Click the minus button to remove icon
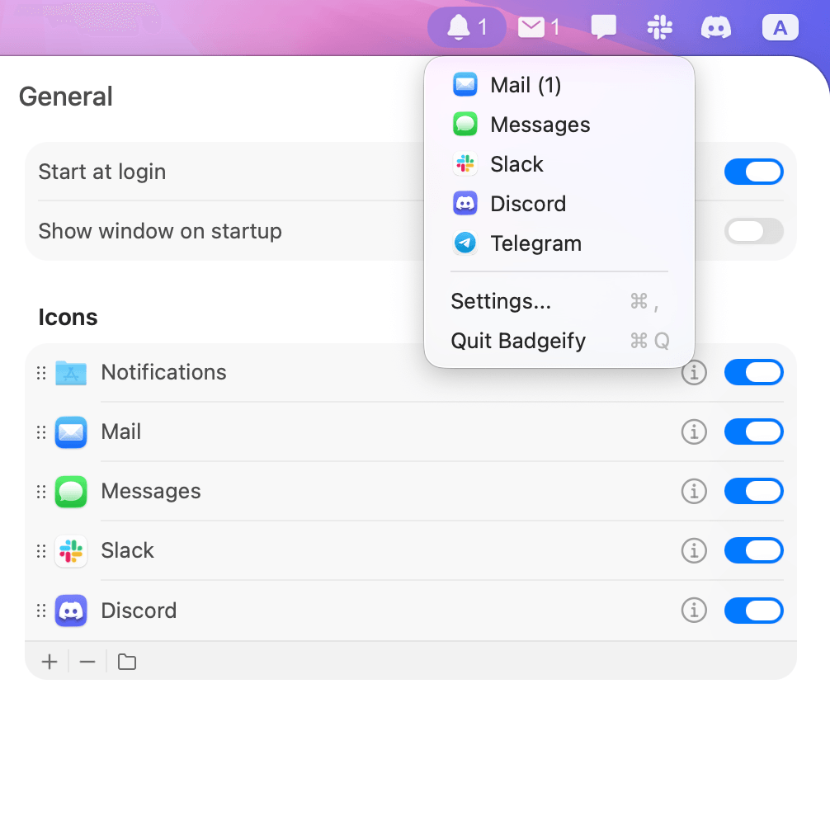The height and width of the screenshot is (830, 830). click(87, 662)
